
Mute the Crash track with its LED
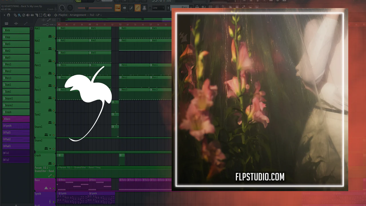click(x=53, y=164)
